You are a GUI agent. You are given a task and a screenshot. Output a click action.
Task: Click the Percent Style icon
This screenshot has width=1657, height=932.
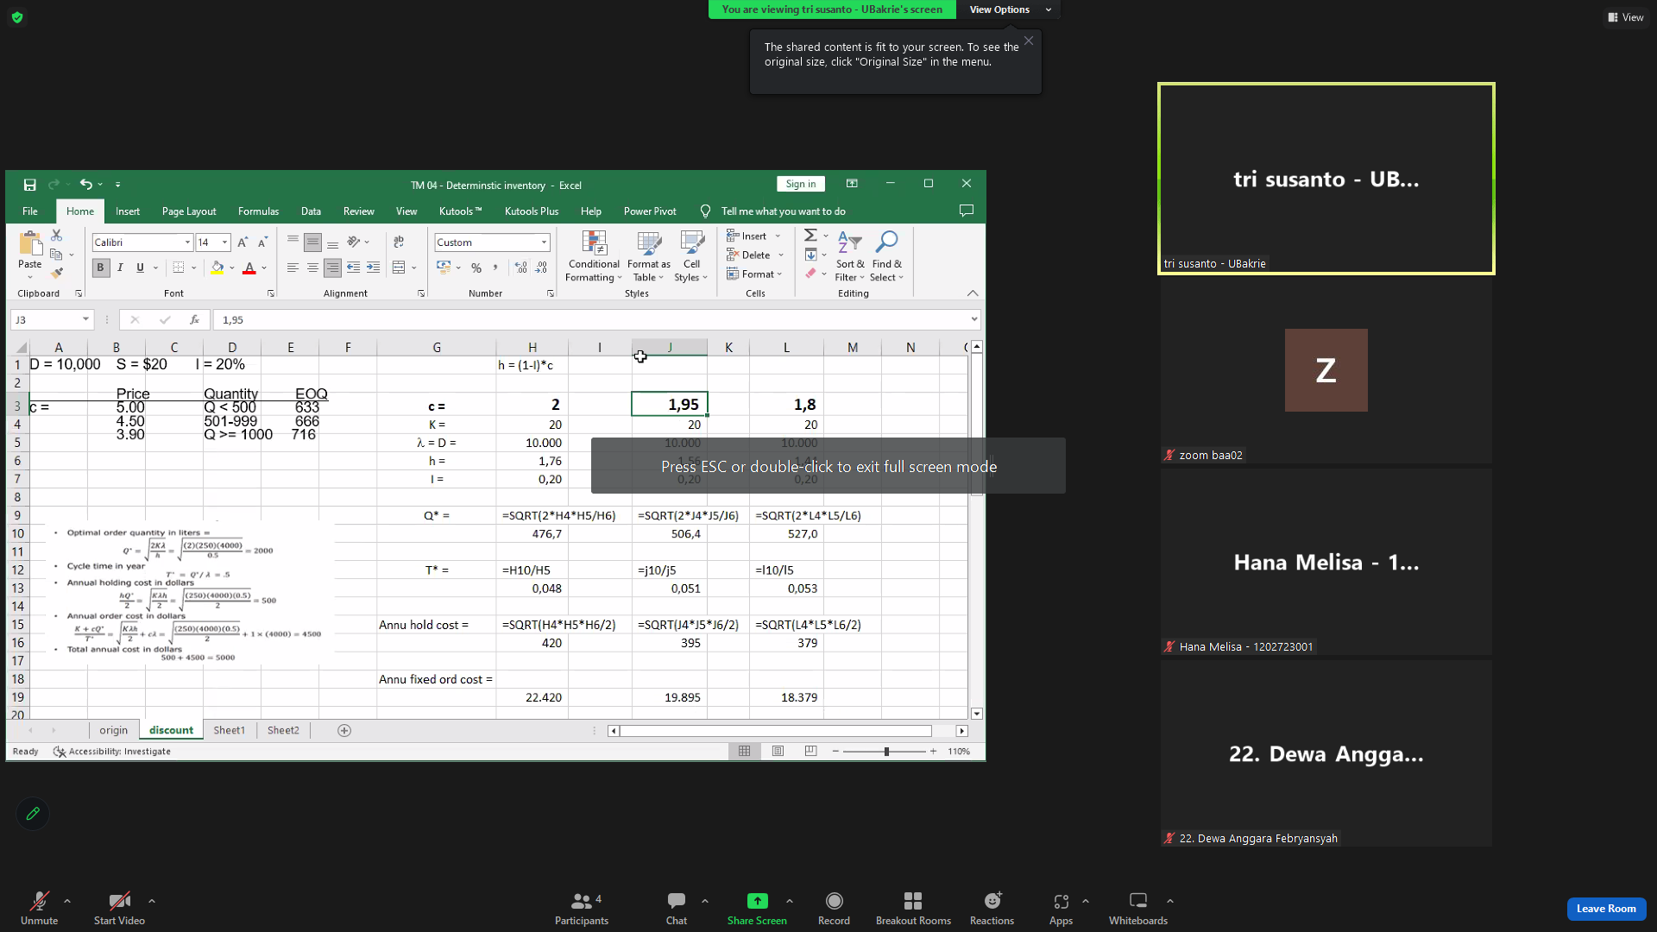point(476,268)
